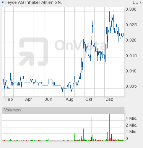143x148 pixels.
Task: Click the '0,005' price axis label
Action: tap(131, 86)
